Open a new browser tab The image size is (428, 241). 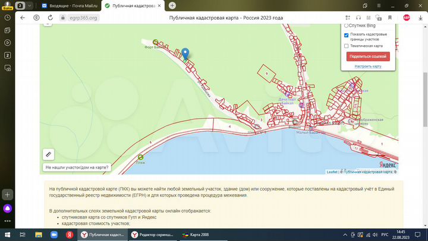pyautogui.click(x=172, y=5)
